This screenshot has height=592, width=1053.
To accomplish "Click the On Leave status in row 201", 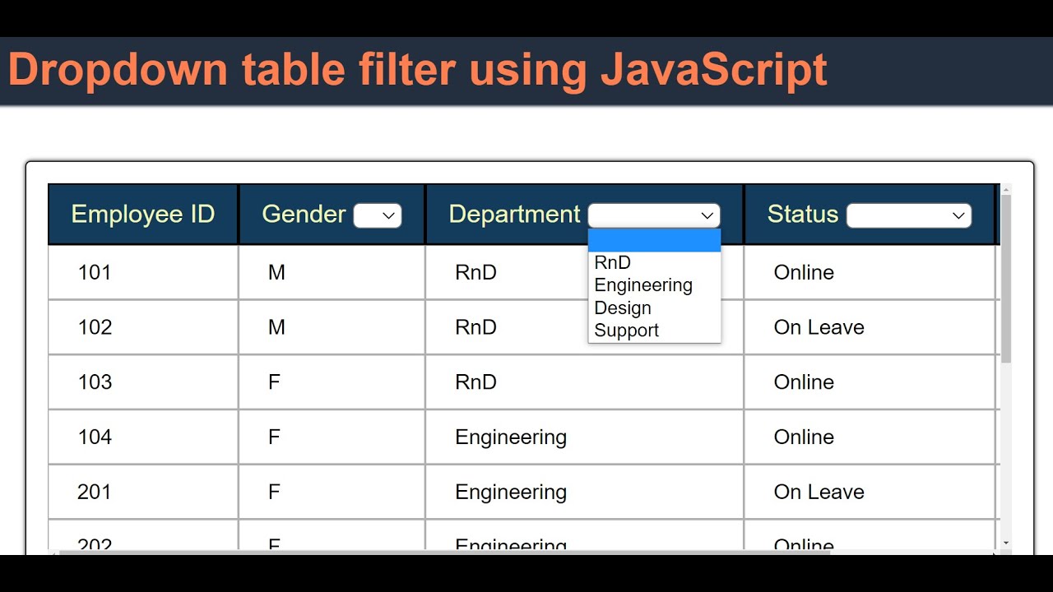I will (x=870, y=492).
